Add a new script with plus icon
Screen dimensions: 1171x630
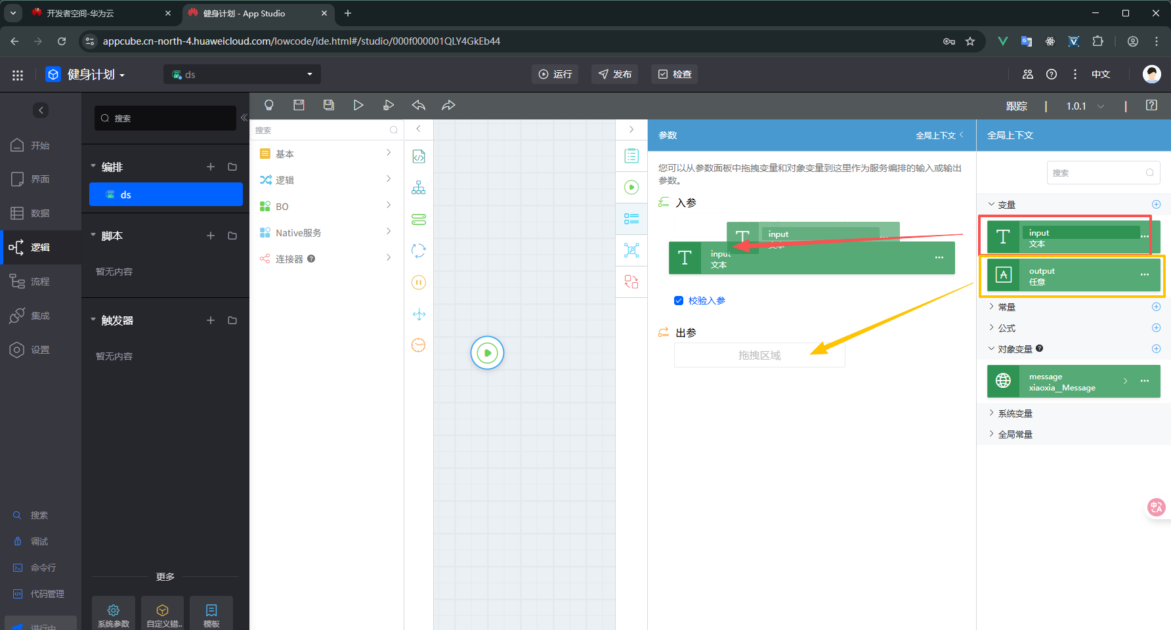[x=211, y=236]
